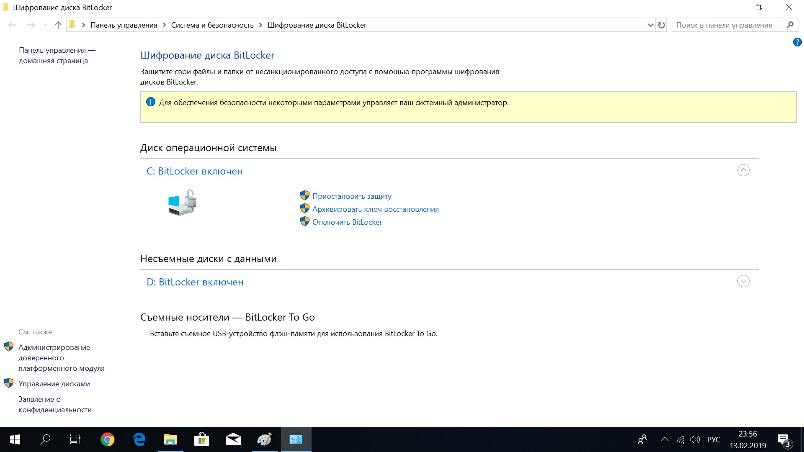The height and width of the screenshot is (452, 804).
Task: Click the forward navigation arrow
Action: click(x=31, y=25)
